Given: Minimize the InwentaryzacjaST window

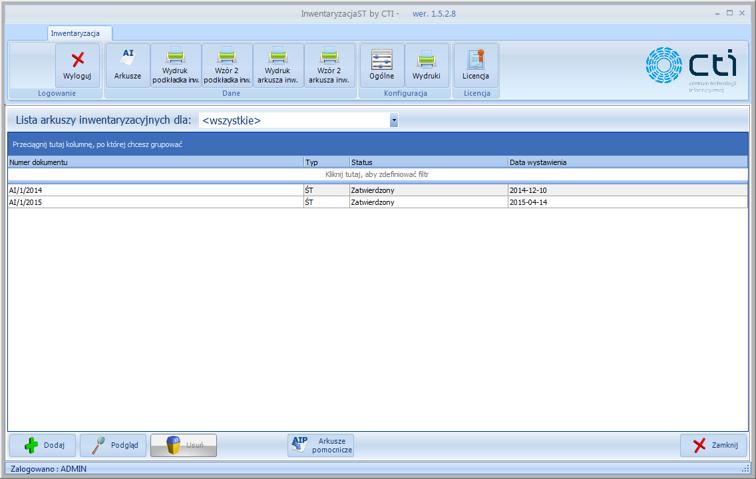Looking at the screenshot, I should click(x=717, y=13).
